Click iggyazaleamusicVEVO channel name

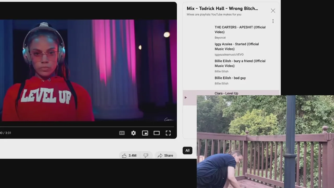click(229, 55)
